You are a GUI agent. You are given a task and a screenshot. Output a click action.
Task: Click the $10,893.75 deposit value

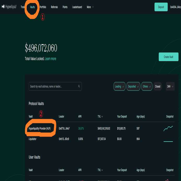tap(121, 129)
